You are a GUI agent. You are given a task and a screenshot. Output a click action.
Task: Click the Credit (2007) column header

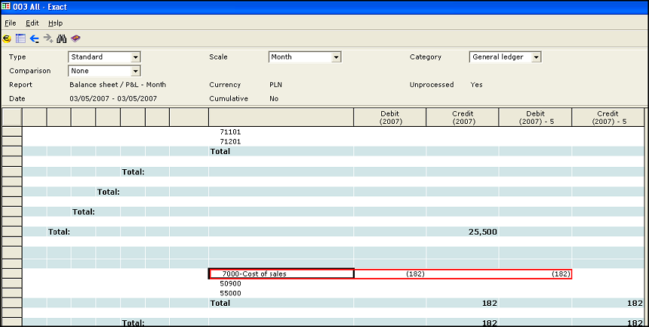[463, 117]
